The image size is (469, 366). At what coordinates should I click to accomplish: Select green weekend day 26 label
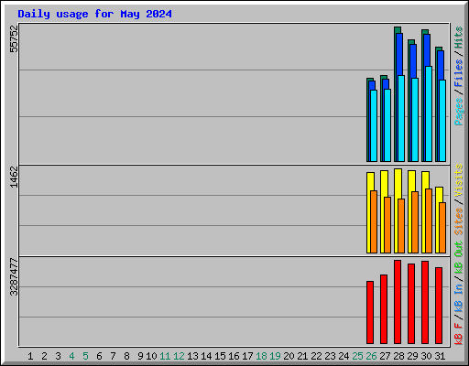coord(371,356)
